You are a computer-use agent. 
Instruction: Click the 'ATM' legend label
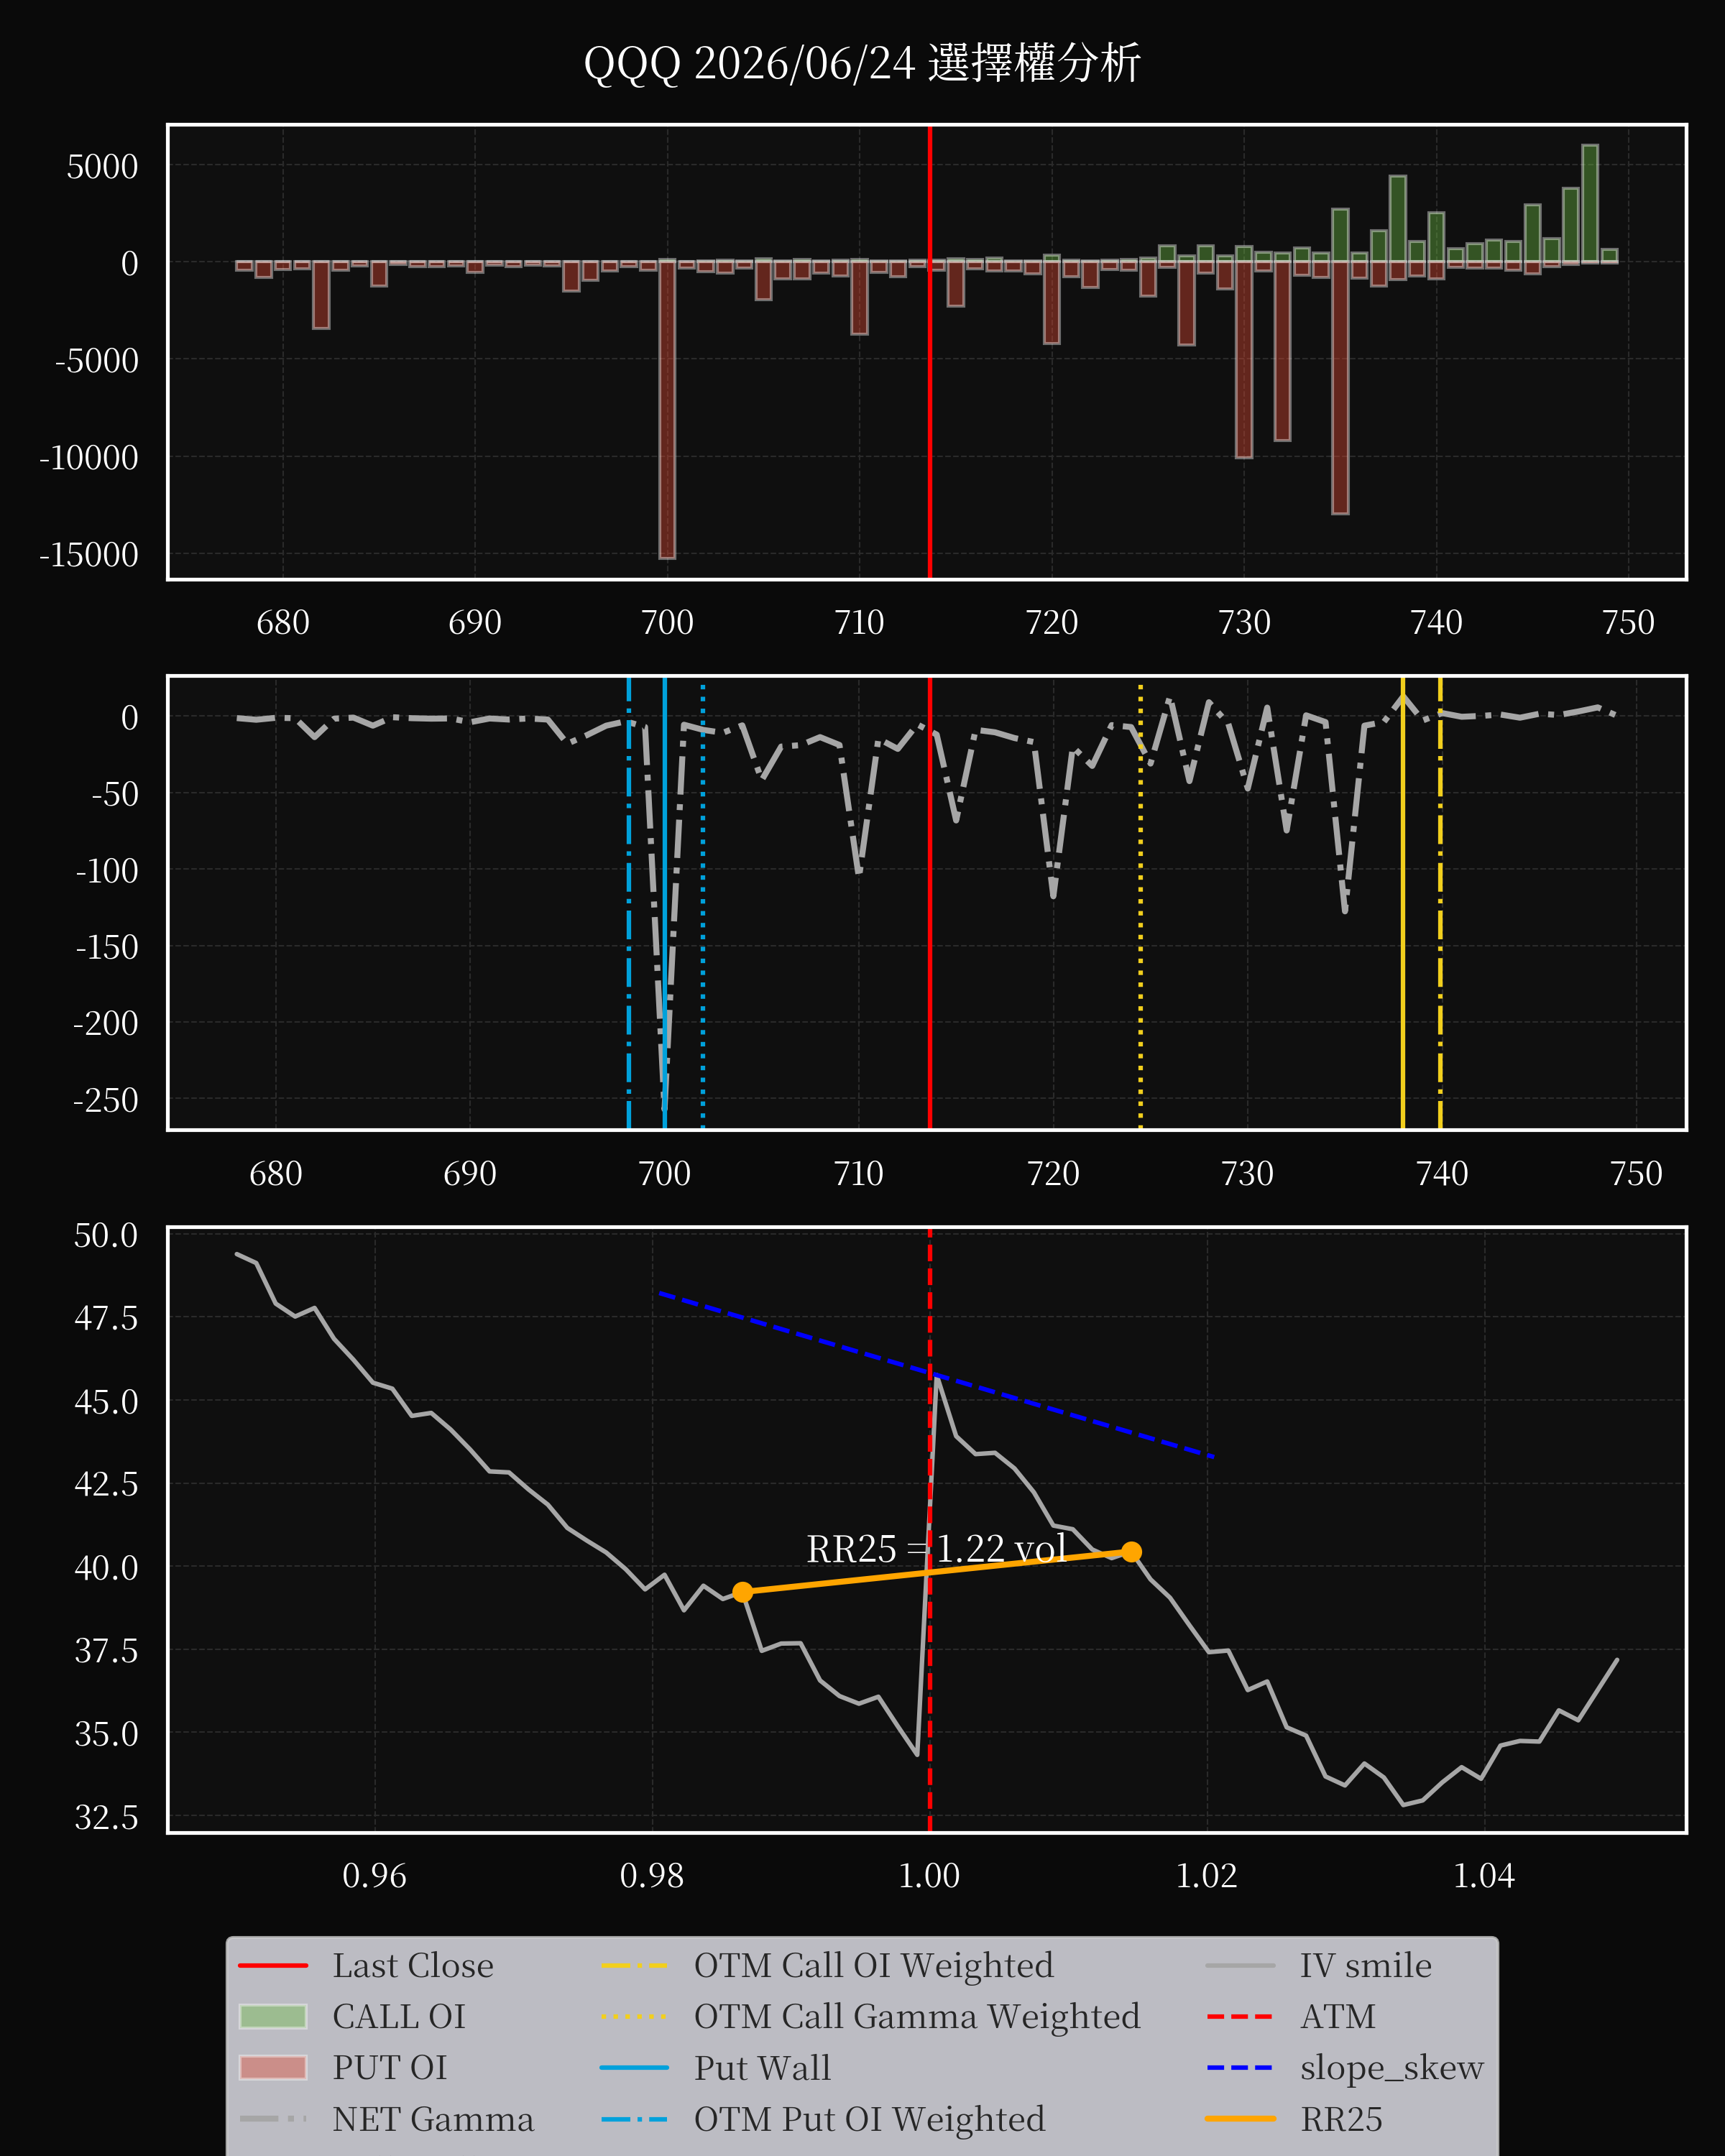click(1337, 2016)
